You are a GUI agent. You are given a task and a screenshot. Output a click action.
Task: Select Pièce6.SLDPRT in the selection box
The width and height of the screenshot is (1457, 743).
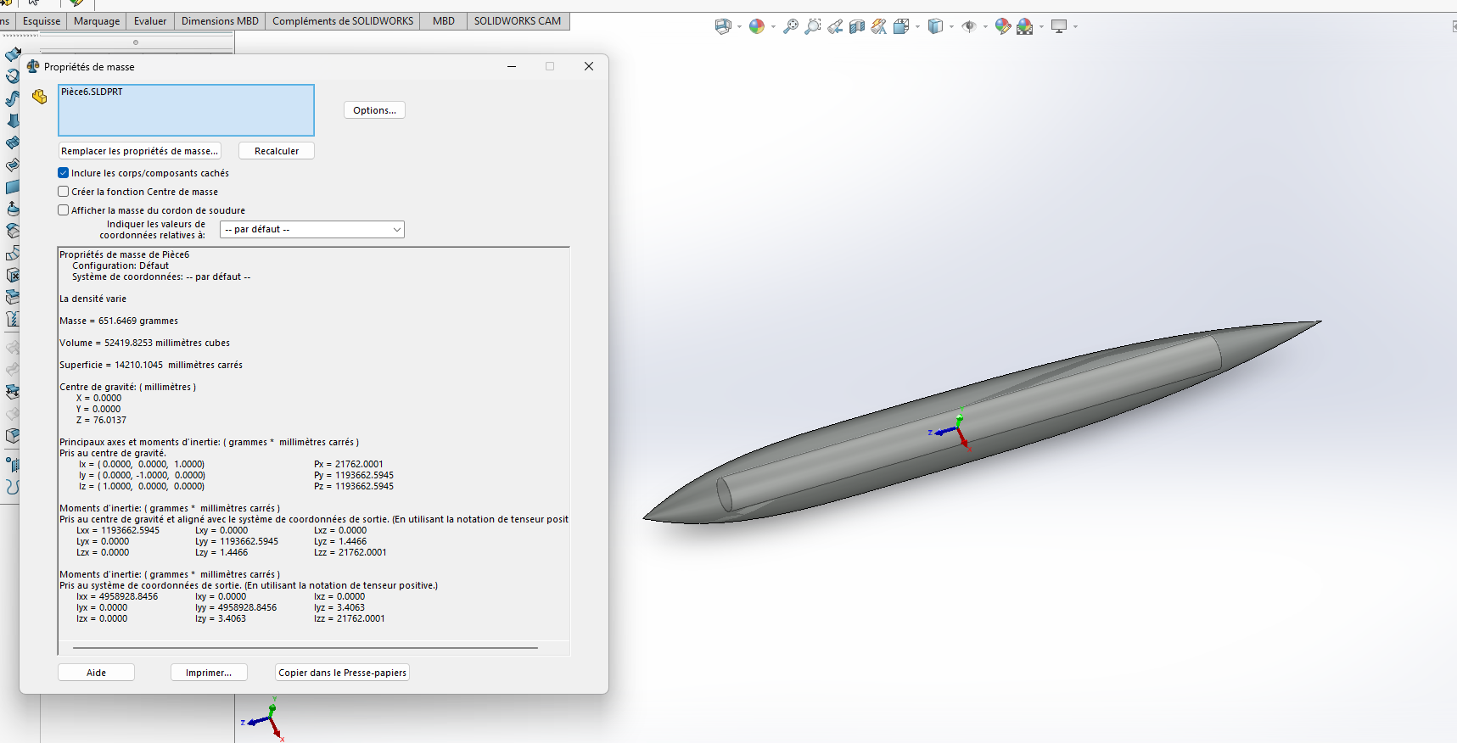[x=92, y=92]
